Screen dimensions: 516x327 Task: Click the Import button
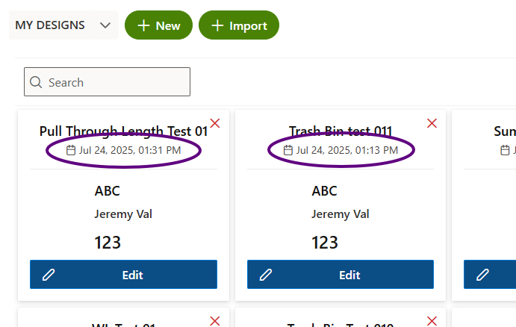tap(239, 25)
